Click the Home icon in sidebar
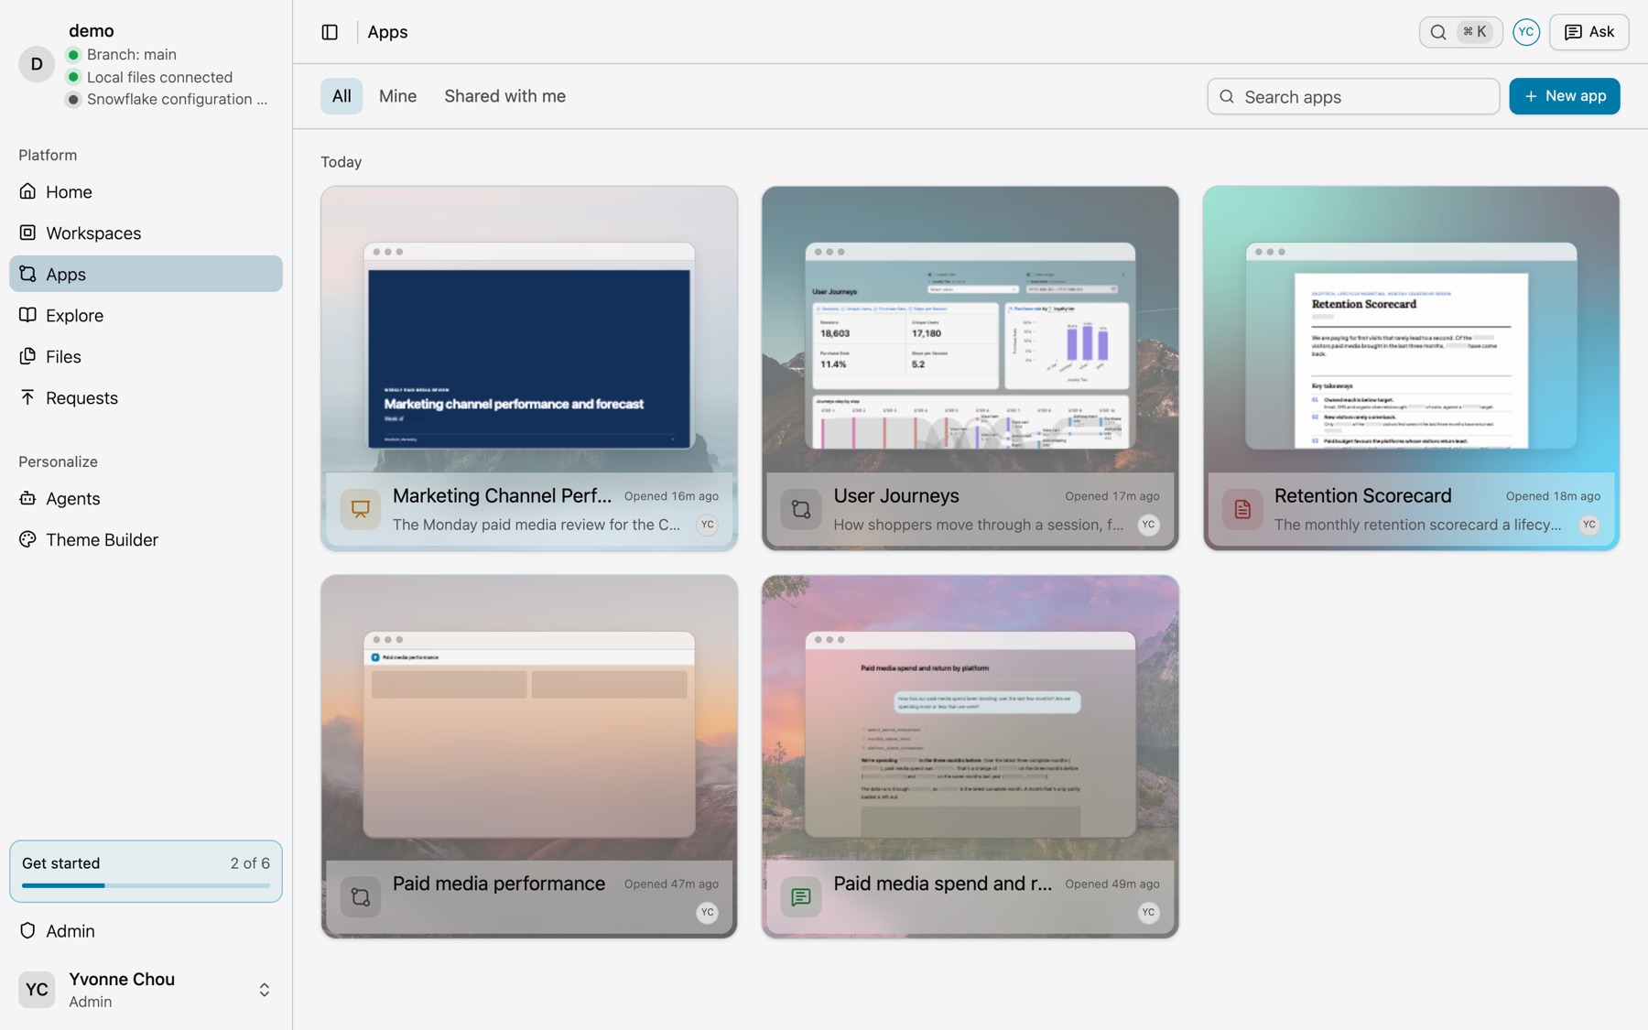1648x1030 pixels. pyautogui.click(x=27, y=191)
